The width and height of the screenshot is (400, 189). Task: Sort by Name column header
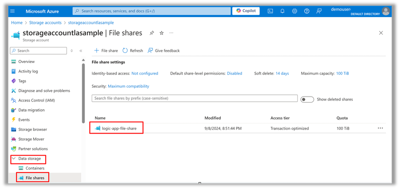coord(100,118)
